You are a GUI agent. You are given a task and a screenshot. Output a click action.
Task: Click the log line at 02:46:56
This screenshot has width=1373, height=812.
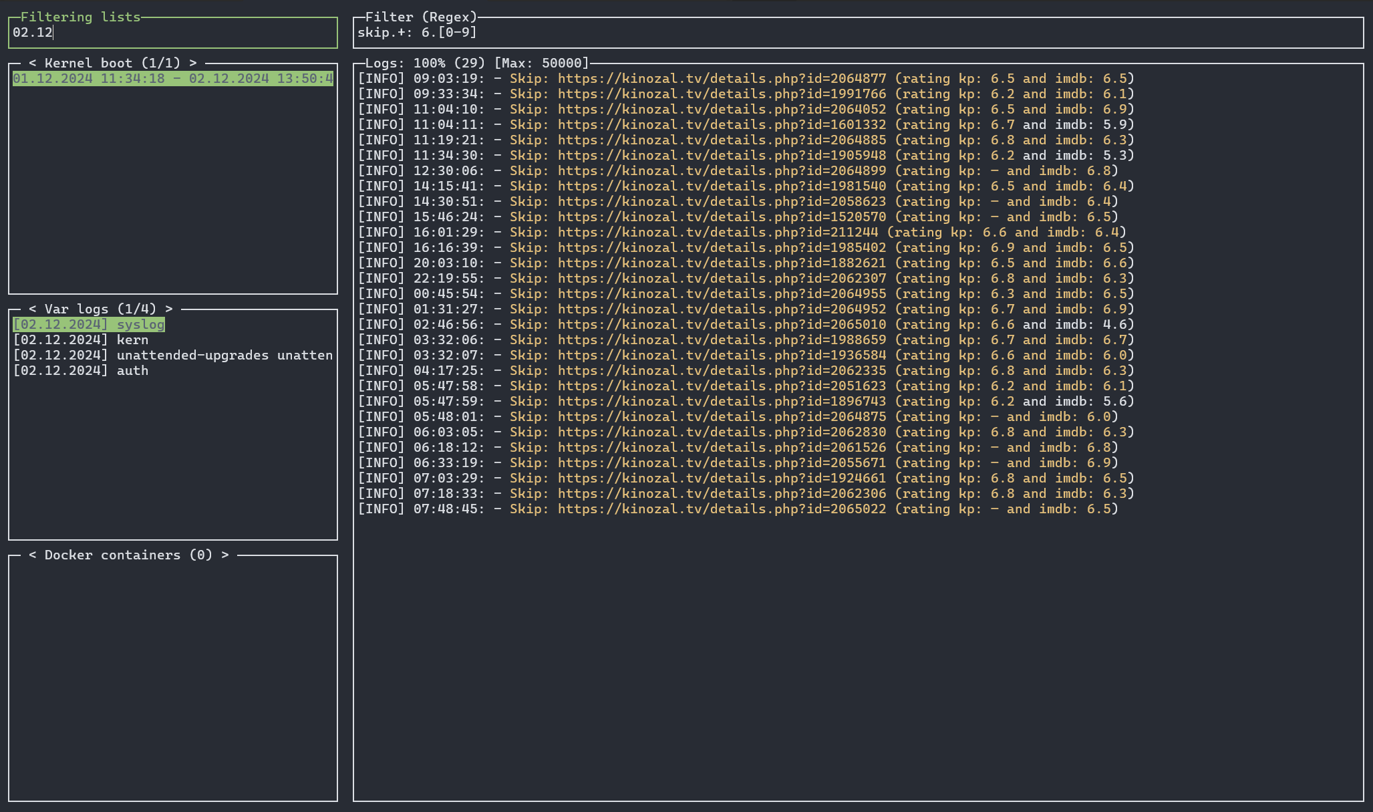(x=746, y=325)
